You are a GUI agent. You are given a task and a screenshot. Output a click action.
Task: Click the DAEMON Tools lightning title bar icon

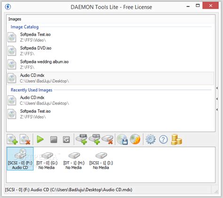[8, 7]
